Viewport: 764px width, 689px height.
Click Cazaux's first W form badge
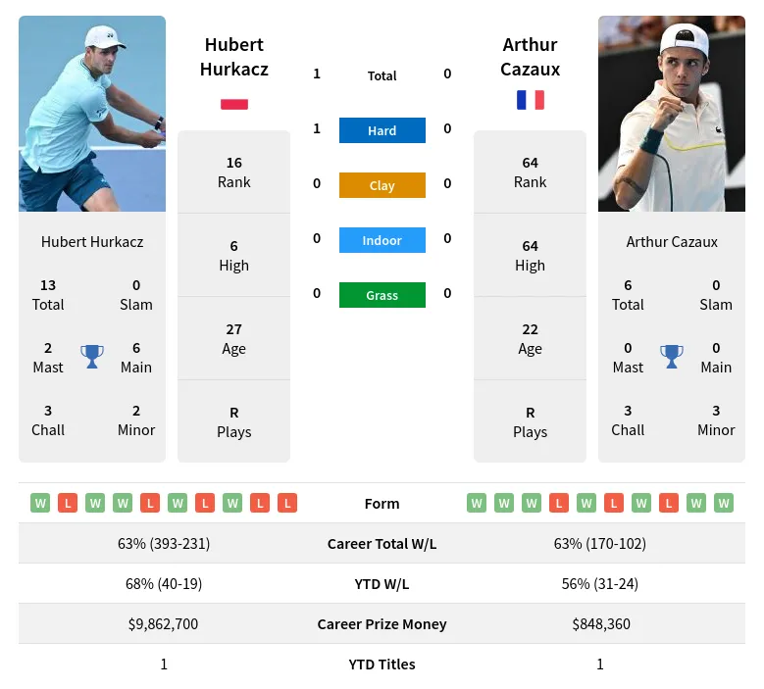[477, 503]
